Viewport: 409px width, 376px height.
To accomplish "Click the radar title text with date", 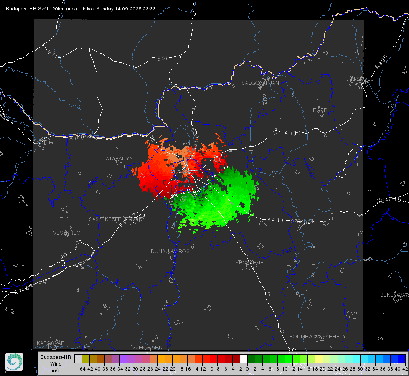I will pos(81,9).
